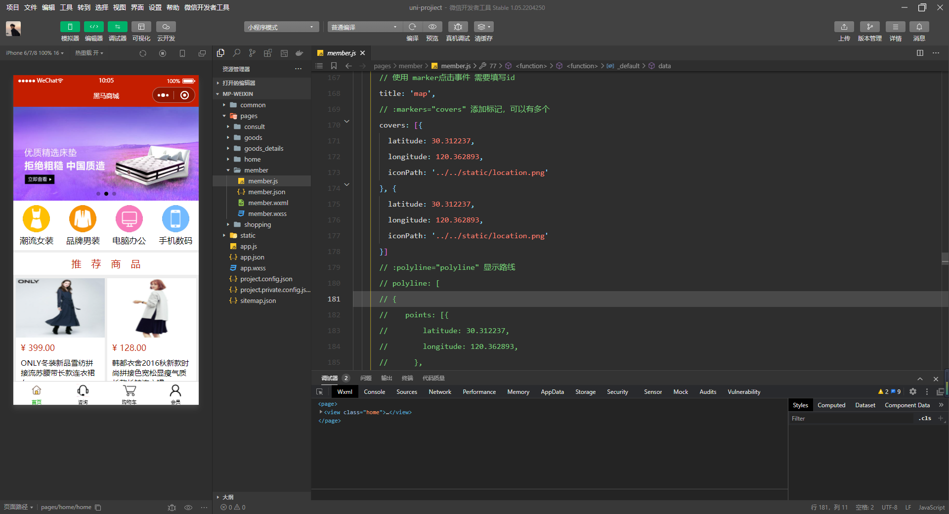
Task: Open member.wxss file
Action: point(262,214)
